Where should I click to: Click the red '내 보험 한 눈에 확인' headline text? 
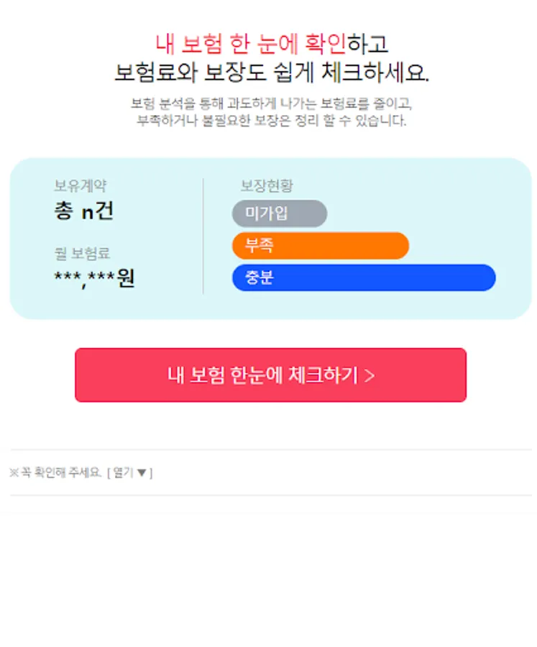(x=250, y=44)
